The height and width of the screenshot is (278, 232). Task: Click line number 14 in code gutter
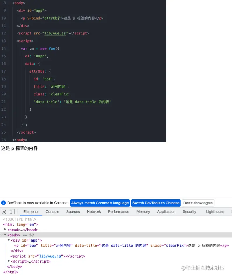[3, 49]
